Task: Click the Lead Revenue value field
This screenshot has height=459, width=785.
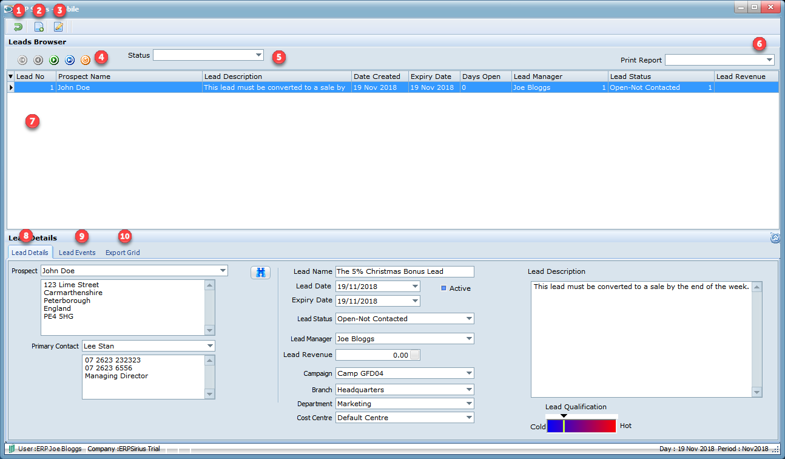Action: coord(373,355)
